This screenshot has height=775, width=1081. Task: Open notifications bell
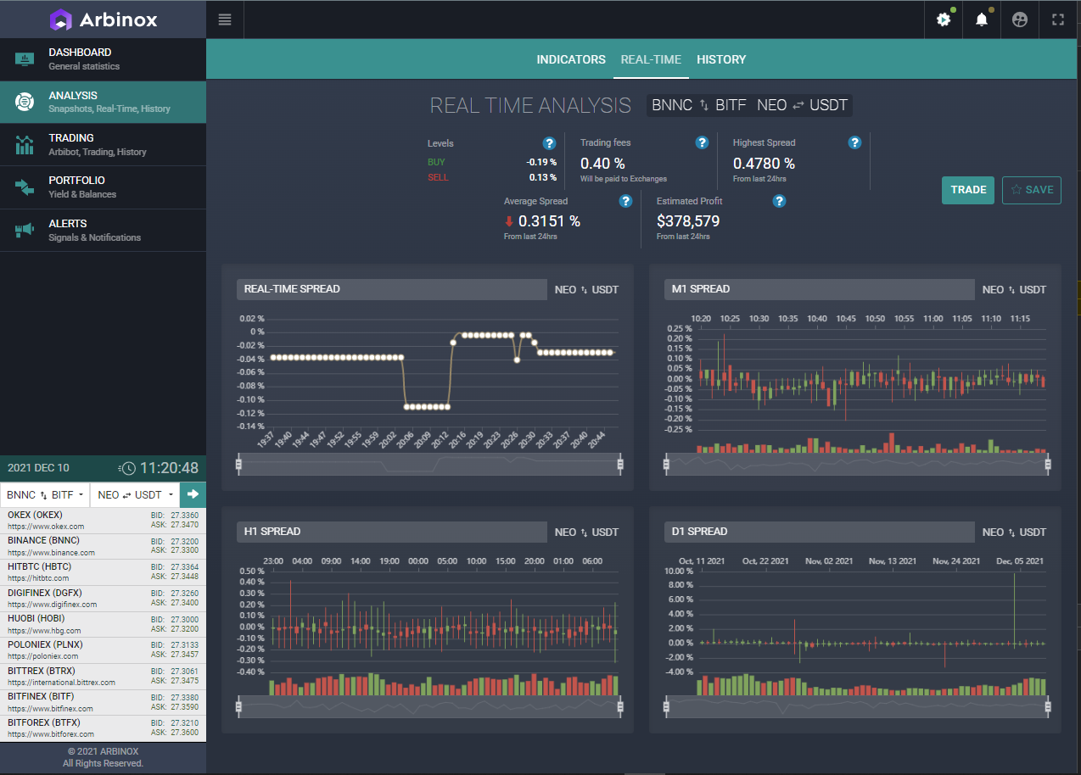pos(982,20)
